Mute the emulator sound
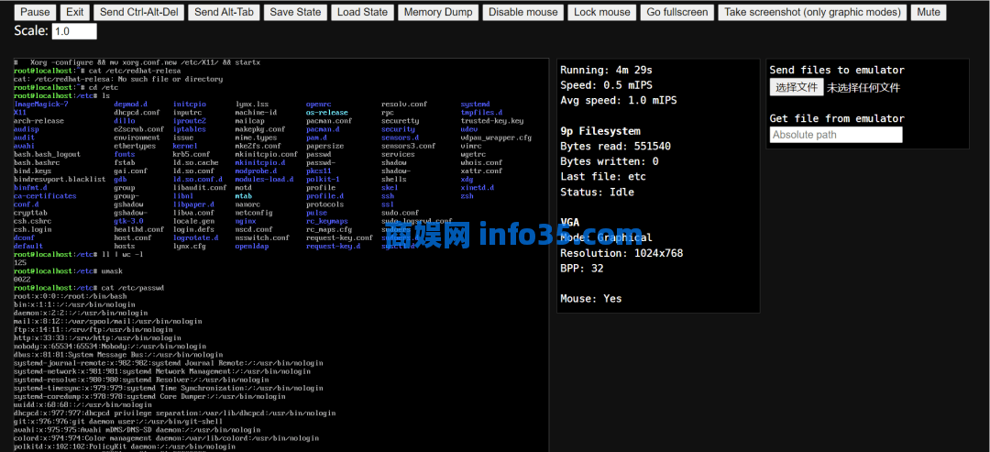 [x=929, y=12]
